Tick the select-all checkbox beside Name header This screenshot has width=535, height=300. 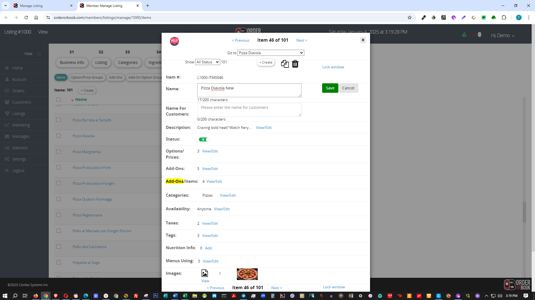click(x=59, y=99)
